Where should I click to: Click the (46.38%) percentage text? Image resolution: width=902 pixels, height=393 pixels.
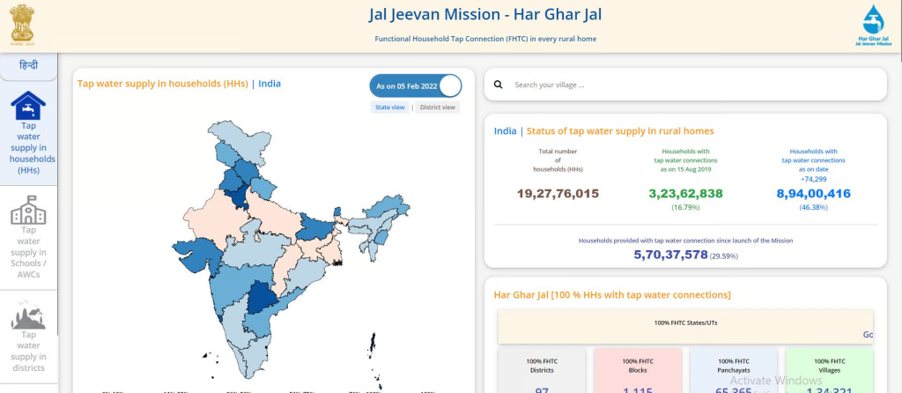813,207
